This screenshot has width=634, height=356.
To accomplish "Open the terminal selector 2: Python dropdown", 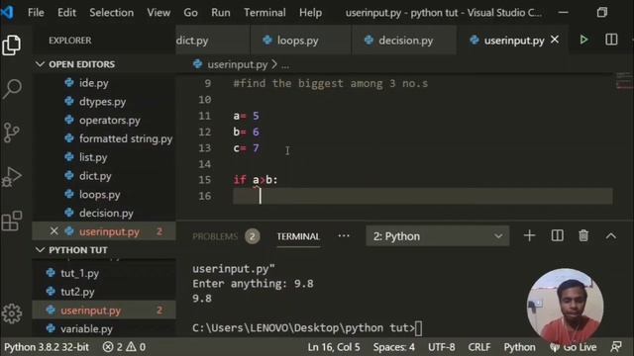I will (438, 236).
